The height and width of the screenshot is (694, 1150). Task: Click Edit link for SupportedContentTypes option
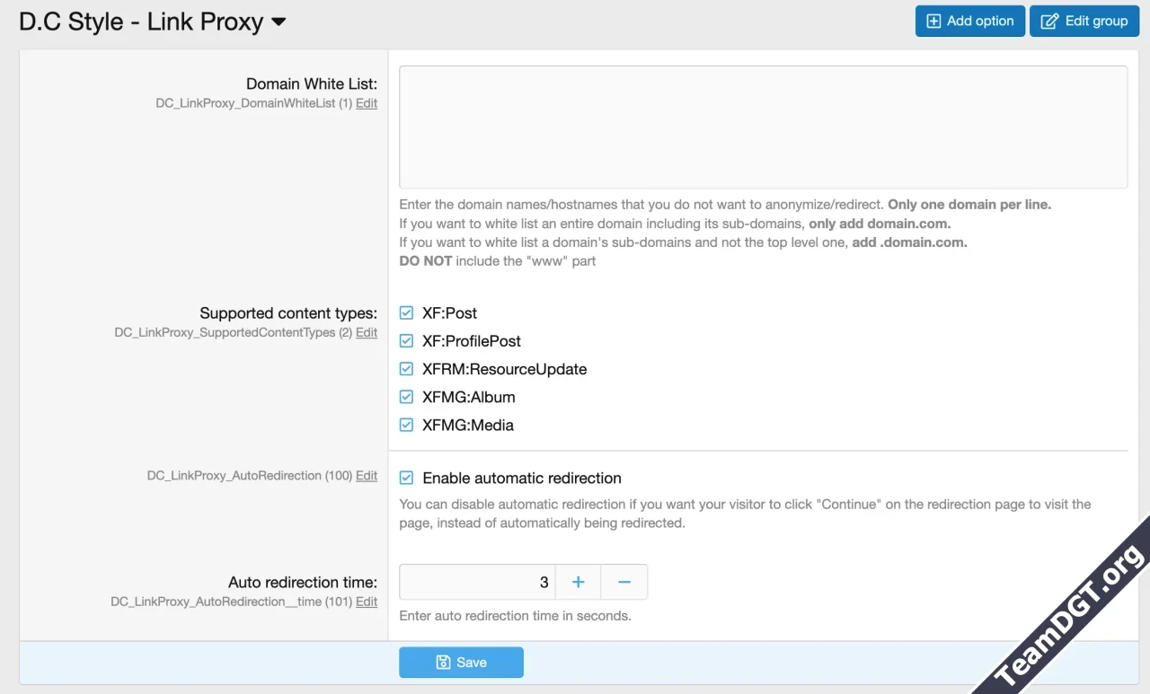(367, 332)
